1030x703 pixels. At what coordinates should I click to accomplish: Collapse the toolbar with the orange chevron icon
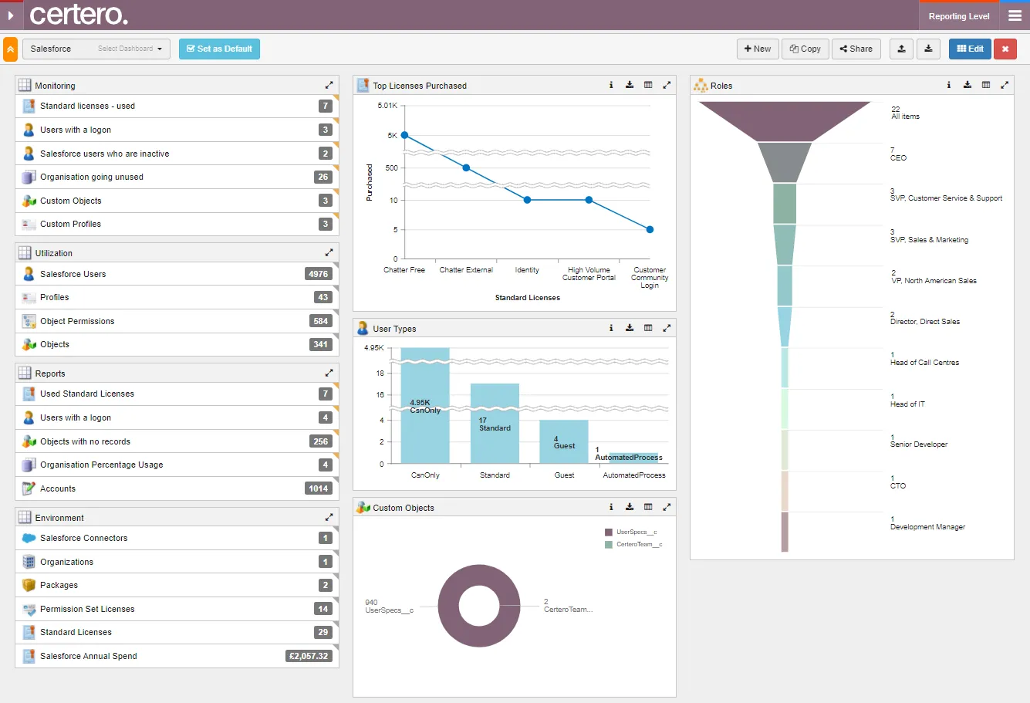pos(11,49)
